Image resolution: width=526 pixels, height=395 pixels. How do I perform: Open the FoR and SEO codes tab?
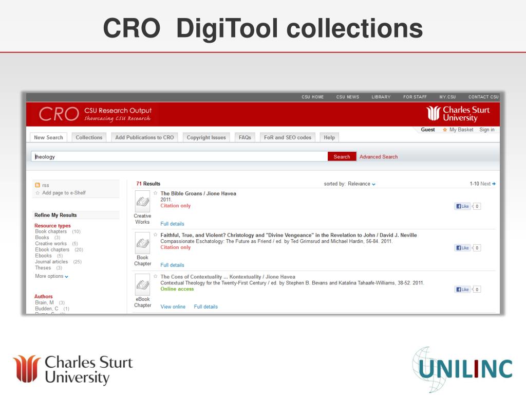pyautogui.click(x=288, y=137)
